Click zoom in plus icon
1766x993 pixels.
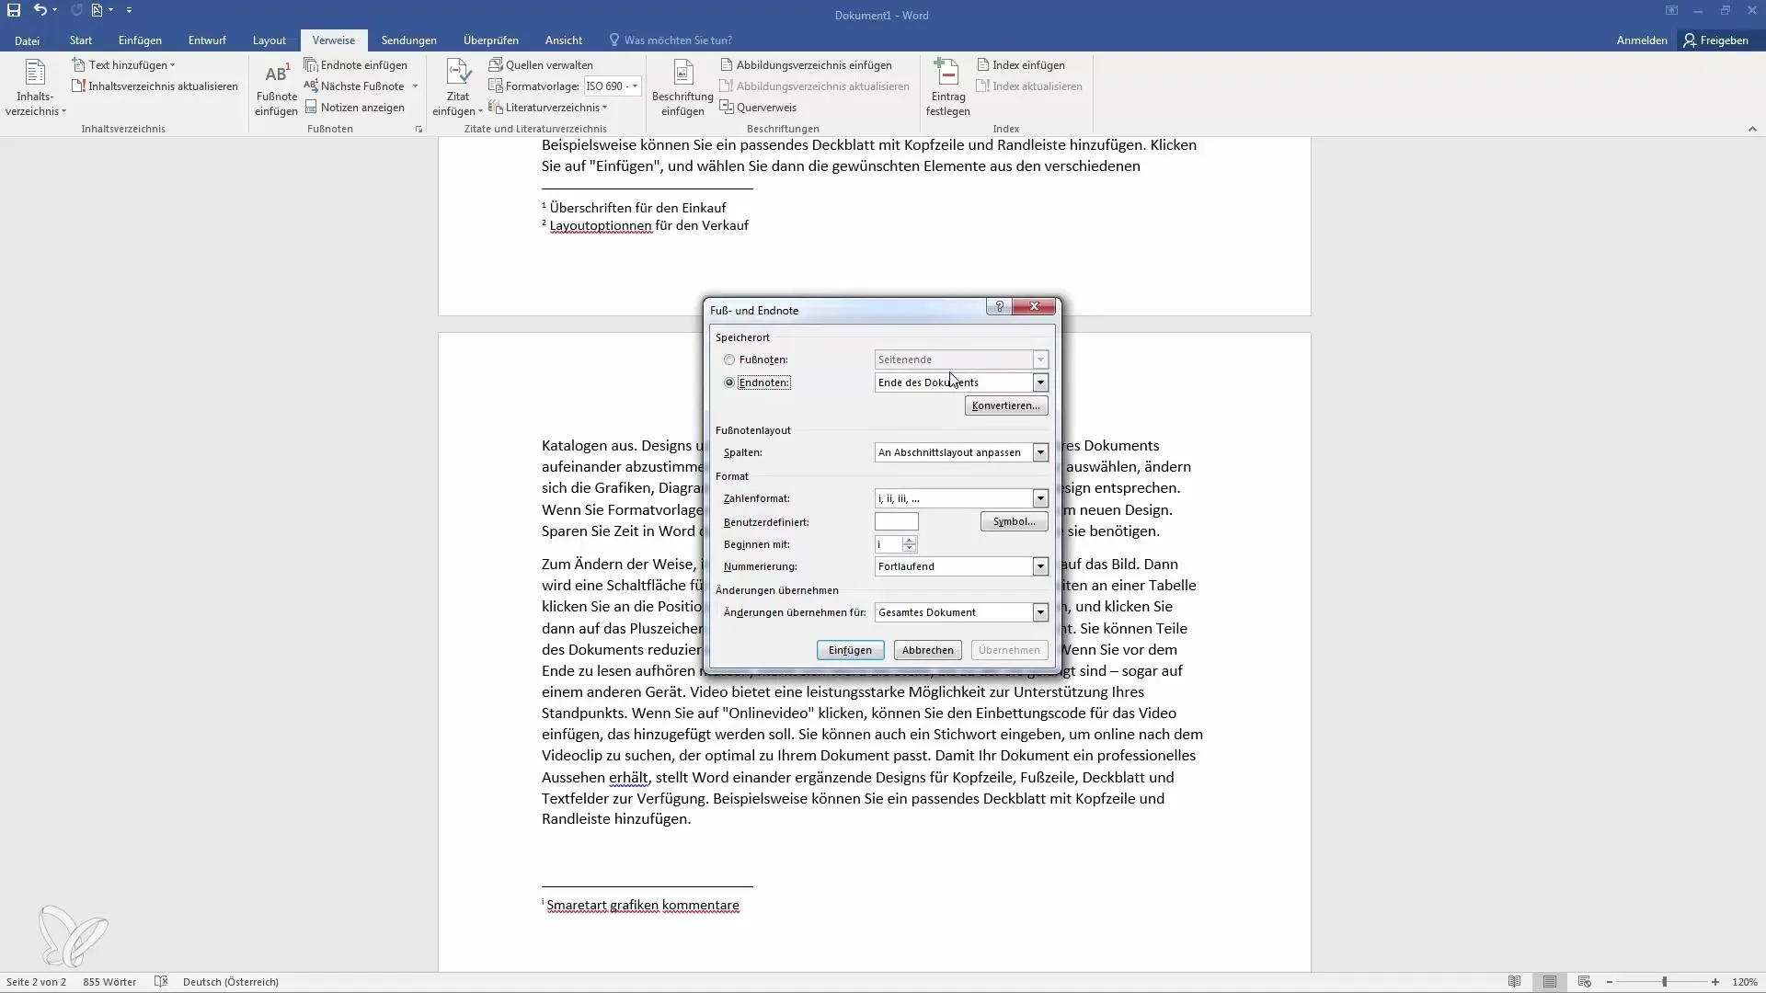click(x=1715, y=982)
